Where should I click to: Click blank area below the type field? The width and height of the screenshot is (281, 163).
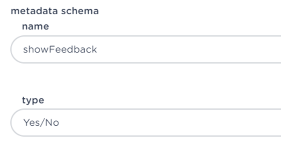(143, 150)
